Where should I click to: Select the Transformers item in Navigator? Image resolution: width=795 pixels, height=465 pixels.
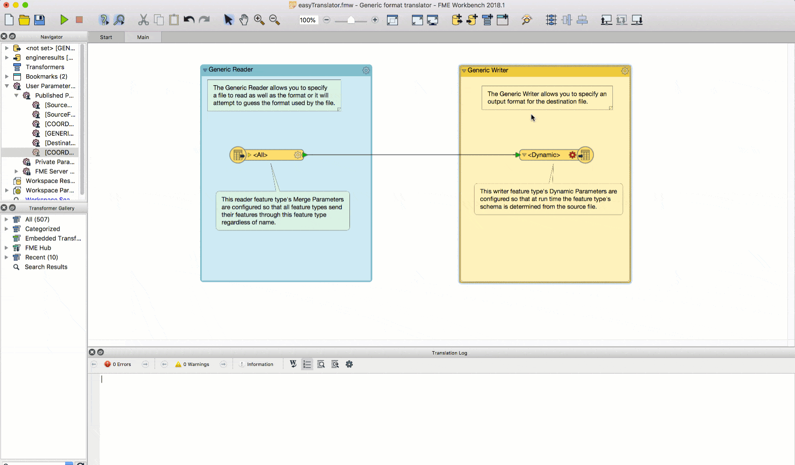point(45,67)
